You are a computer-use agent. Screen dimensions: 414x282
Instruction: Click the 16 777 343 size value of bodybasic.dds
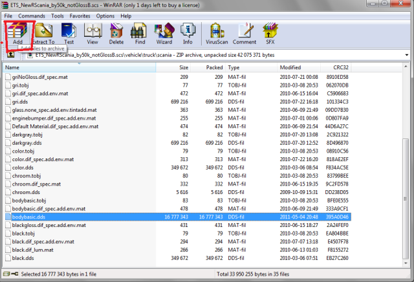(x=176, y=217)
